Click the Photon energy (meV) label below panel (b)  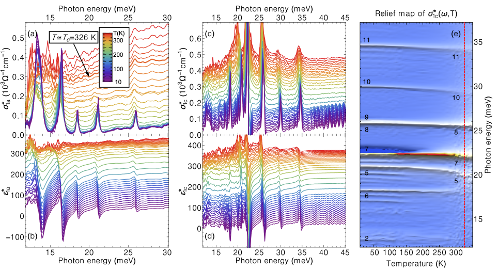[x=97, y=261]
